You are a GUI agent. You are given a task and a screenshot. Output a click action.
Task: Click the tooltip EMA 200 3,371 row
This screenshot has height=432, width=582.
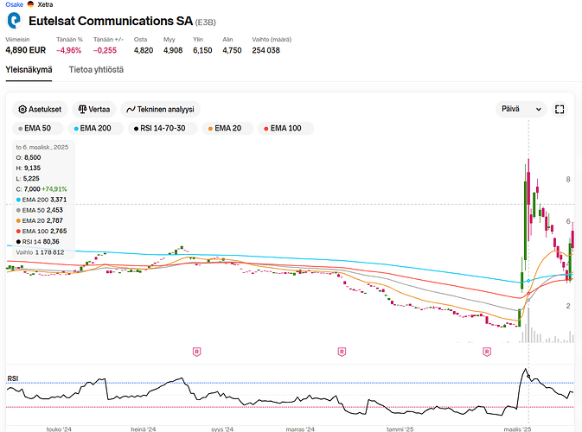[x=42, y=200]
